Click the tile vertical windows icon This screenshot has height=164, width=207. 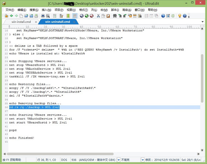coord(151,16)
